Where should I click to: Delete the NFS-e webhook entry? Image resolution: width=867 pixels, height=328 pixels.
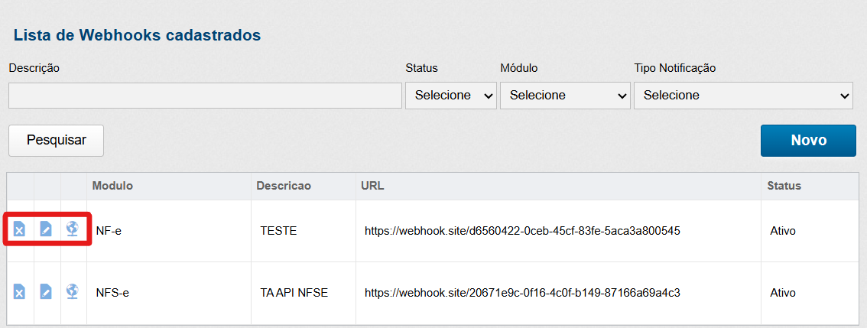[20, 291]
